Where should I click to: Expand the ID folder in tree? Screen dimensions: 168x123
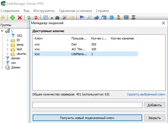(x=7, y=40)
